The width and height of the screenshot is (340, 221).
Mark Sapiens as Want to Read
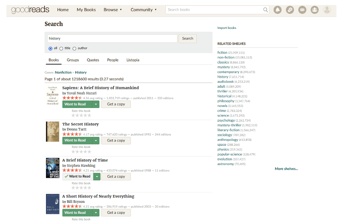[77, 104]
